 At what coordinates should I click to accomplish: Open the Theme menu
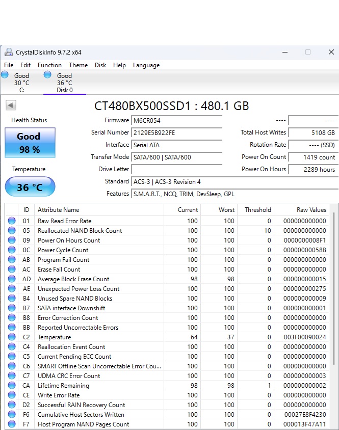pyautogui.click(x=78, y=65)
